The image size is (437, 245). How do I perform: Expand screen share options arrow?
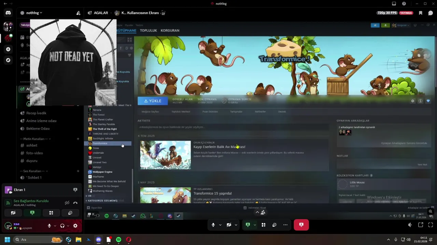pos(255,225)
